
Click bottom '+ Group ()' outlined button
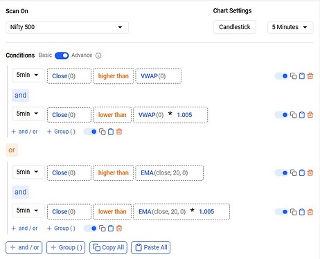pos(66,247)
